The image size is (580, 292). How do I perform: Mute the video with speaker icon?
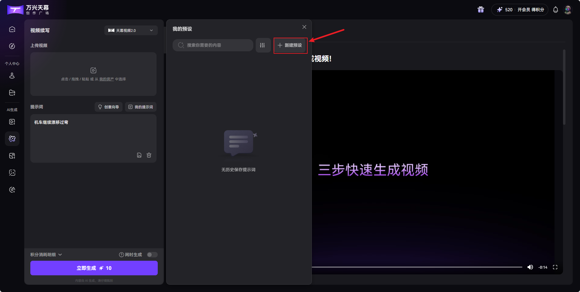[530, 267]
